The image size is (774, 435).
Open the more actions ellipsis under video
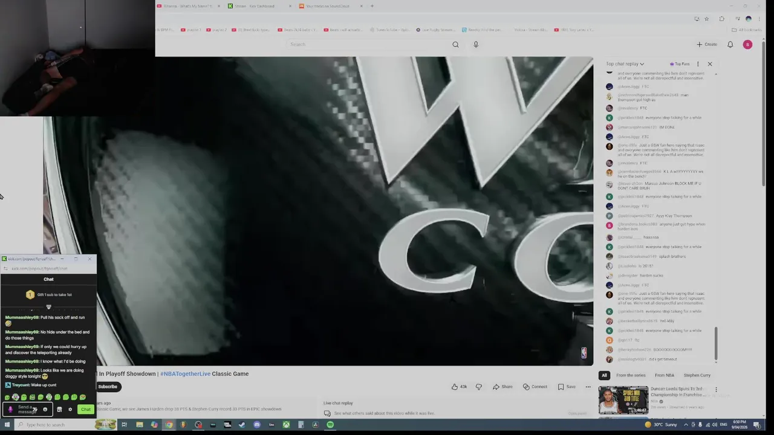pyautogui.click(x=588, y=387)
